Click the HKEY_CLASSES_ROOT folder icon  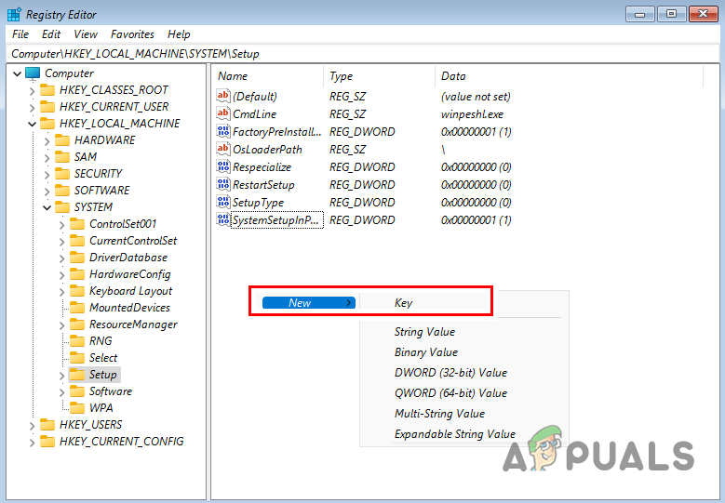47,89
